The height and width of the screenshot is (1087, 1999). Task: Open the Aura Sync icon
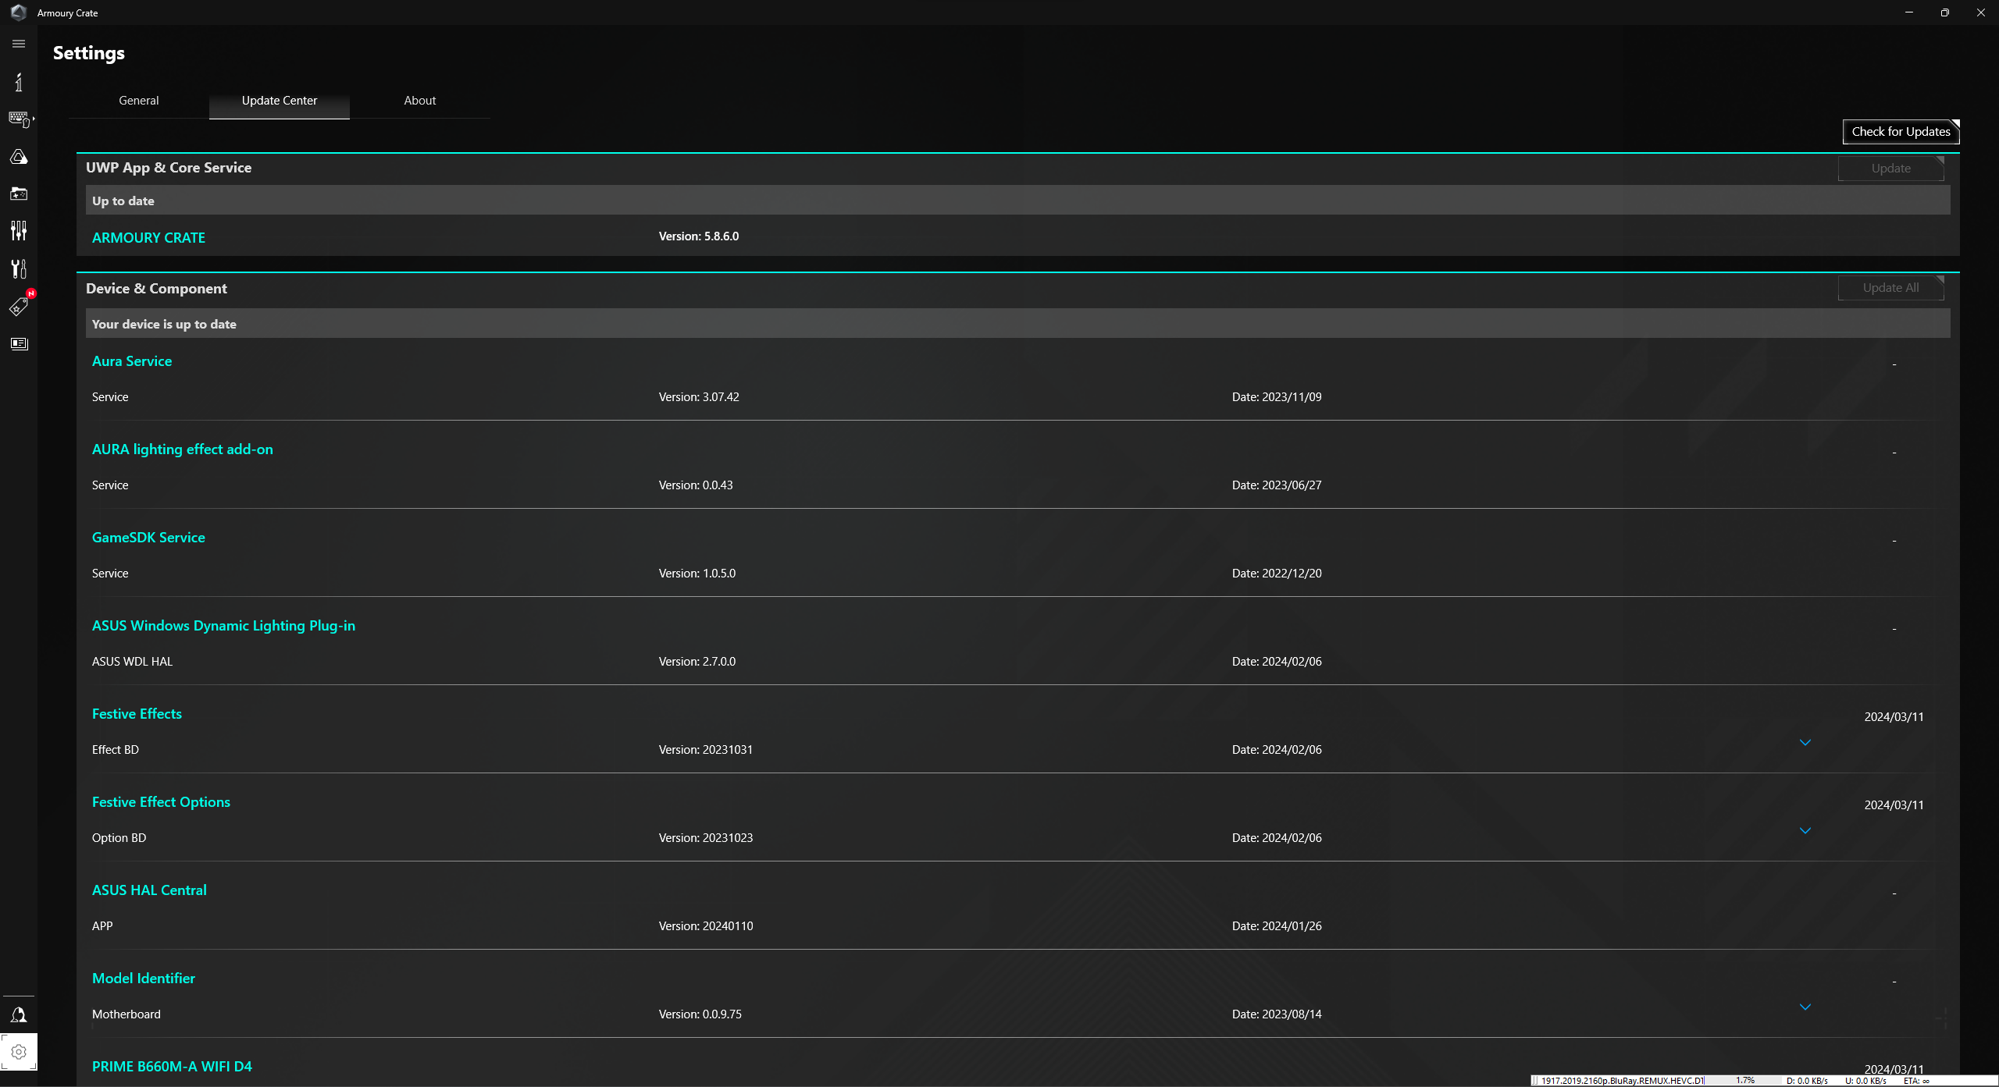click(x=19, y=157)
